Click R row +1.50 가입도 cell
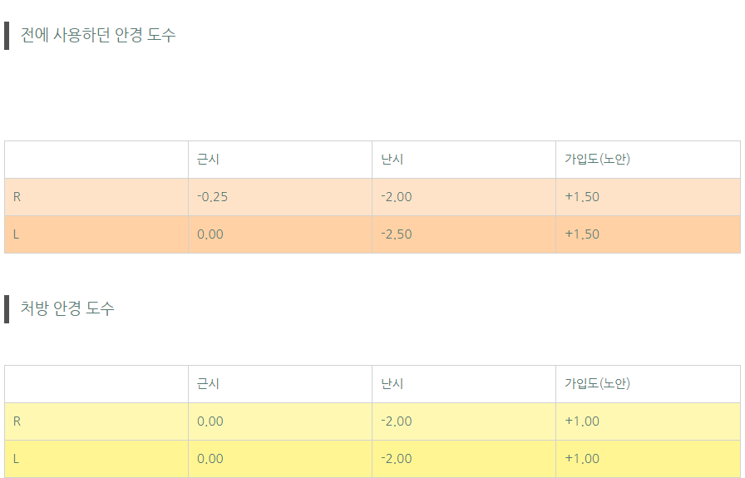The width and height of the screenshot is (745, 478). 582,197
